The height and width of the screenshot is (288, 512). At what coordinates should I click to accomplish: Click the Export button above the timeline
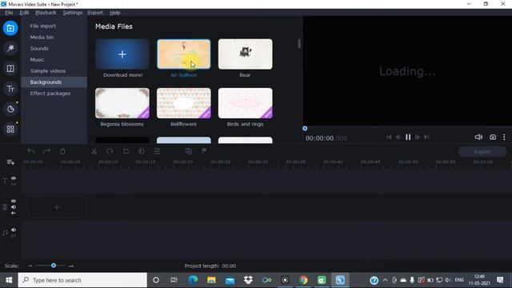482,152
